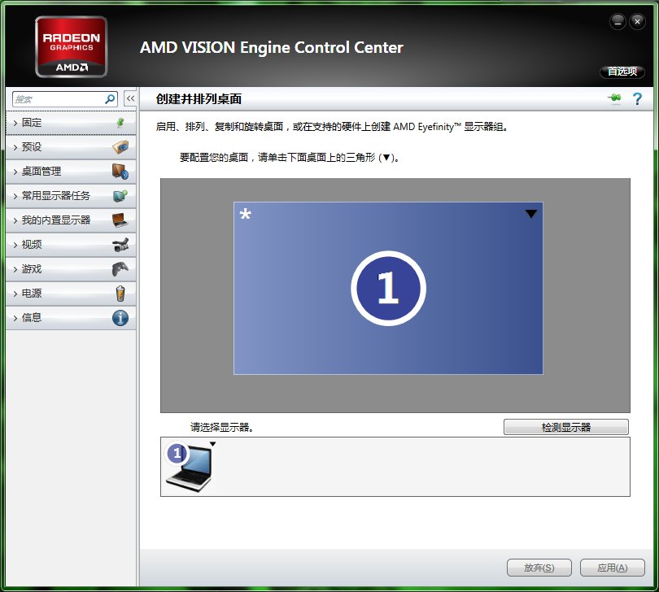Expand 我的内置显示器 section

point(56,220)
